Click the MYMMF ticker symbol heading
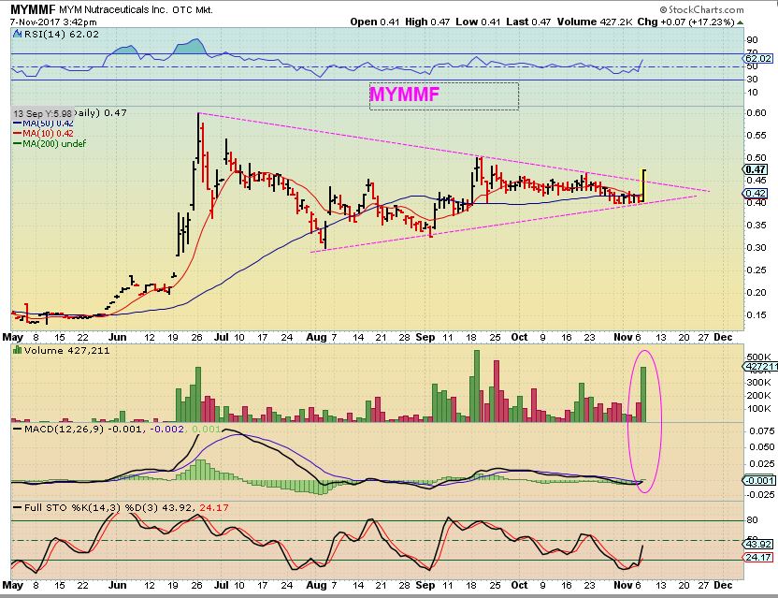 [x=32, y=9]
